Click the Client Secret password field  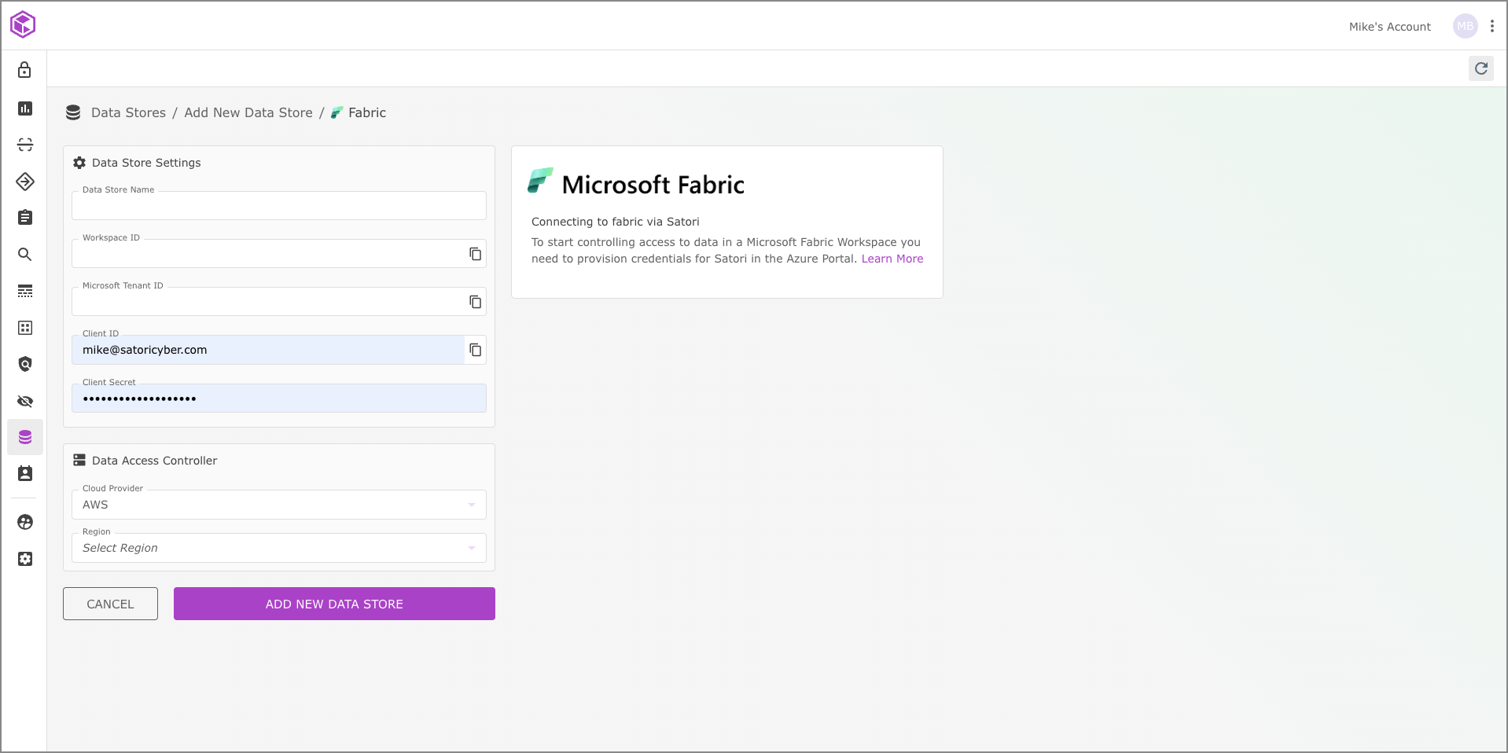pyautogui.click(x=278, y=399)
